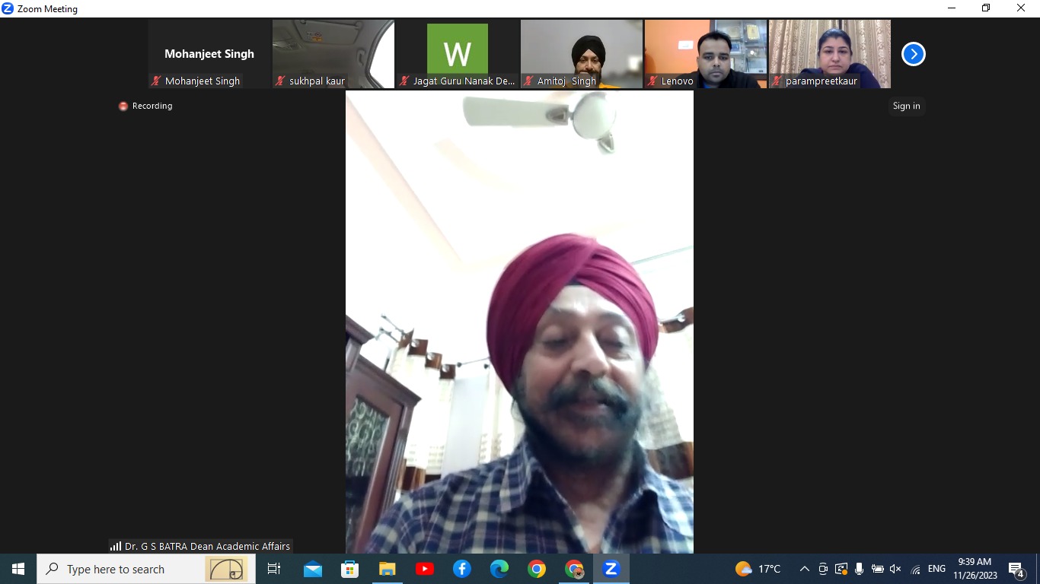Click the Meet Now camera tray icon

(x=823, y=569)
